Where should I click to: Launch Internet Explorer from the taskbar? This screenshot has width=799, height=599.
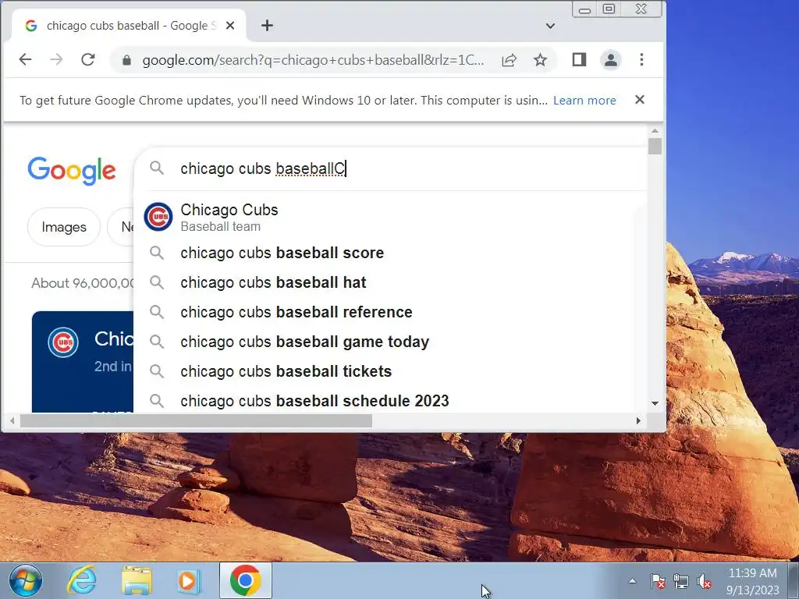82,580
